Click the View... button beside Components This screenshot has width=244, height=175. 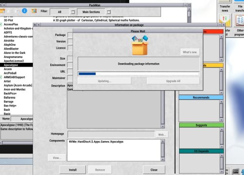[x=57, y=157]
